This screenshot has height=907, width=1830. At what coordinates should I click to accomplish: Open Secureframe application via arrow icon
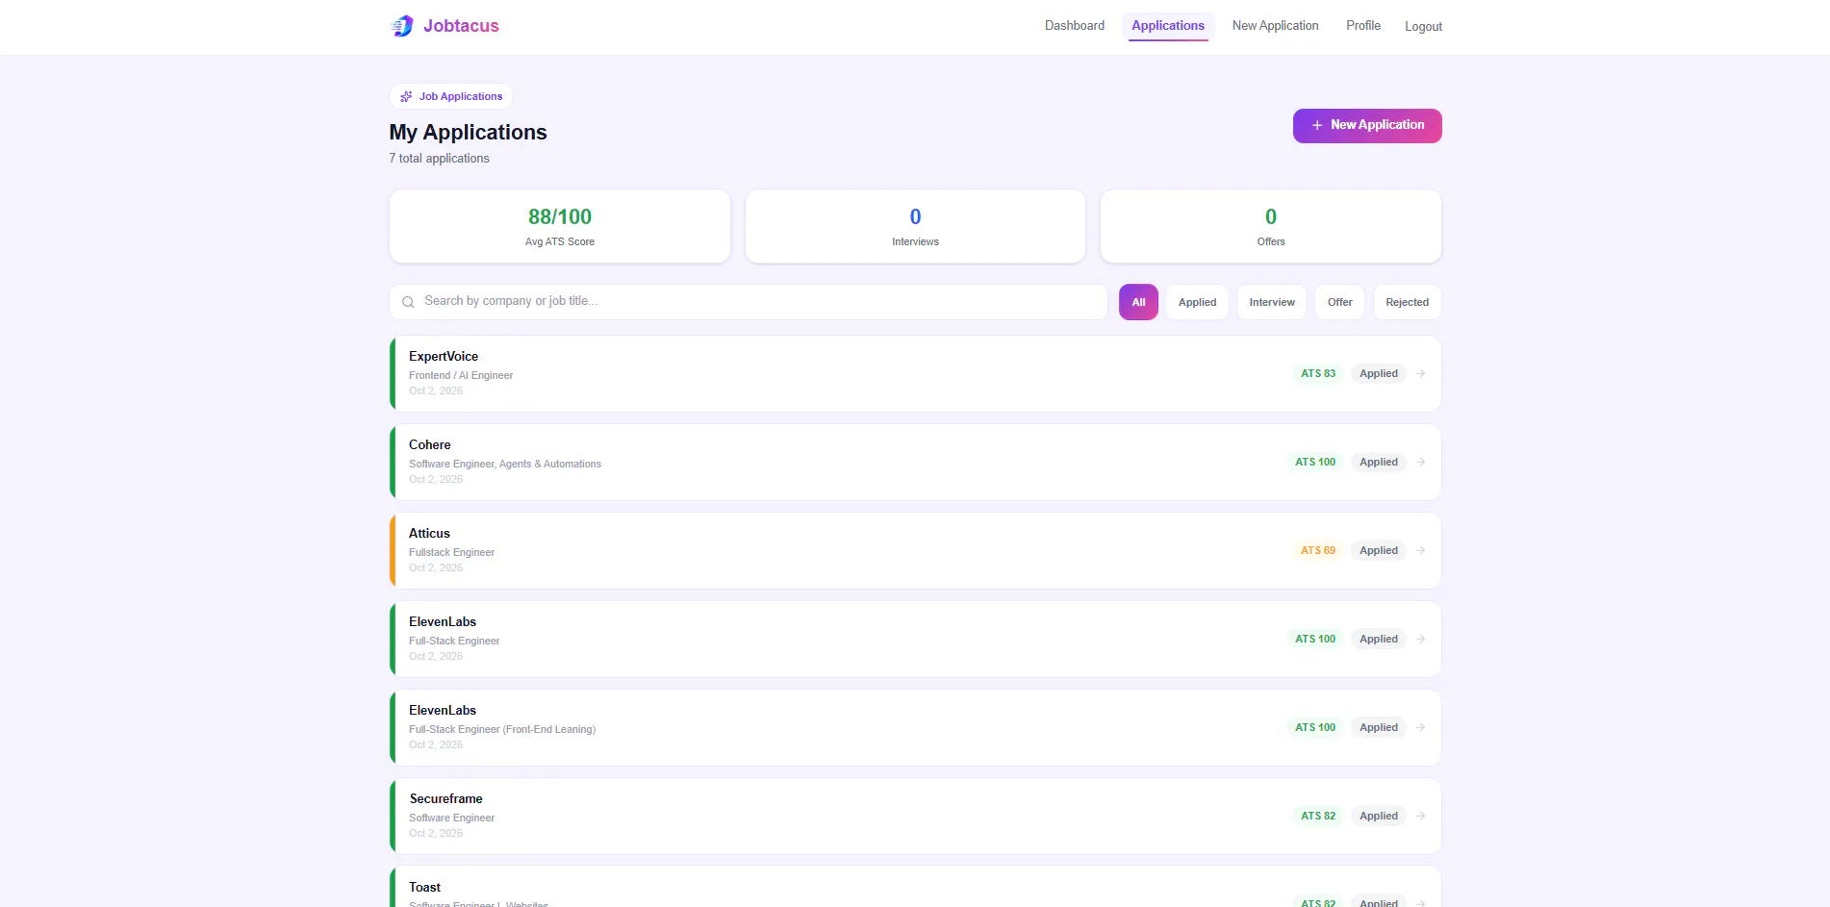tap(1421, 816)
